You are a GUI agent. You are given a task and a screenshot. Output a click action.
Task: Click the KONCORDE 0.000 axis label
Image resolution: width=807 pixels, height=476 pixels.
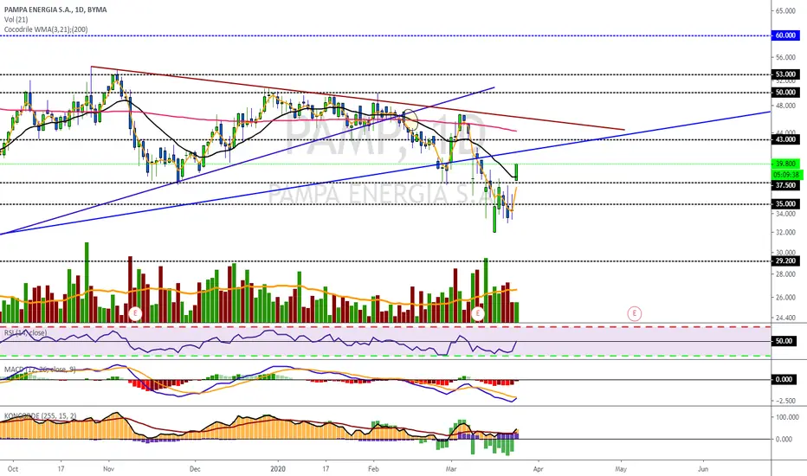(784, 439)
